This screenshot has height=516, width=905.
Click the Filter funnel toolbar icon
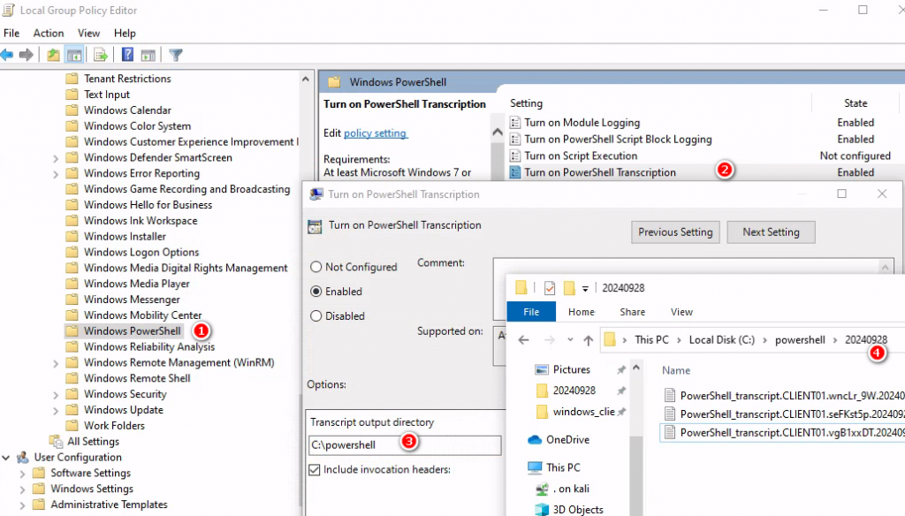point(176,55)
